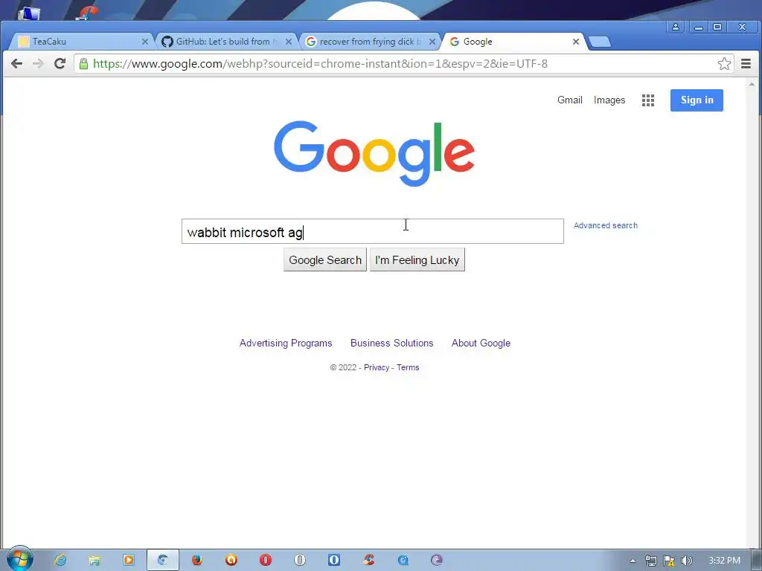Click the I'm Feeling Lucky button
This screenshot has height=571, width=762.
(x=417, y=259)
